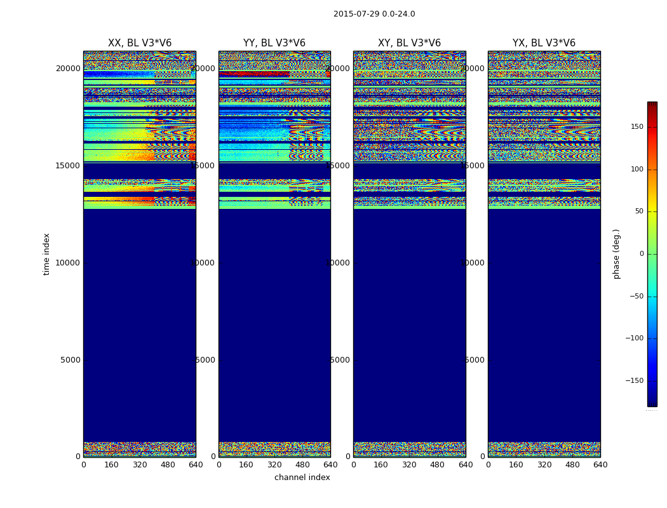
Task: Click the 5000 tick on the XX time axis
Action: coord(71,359)
